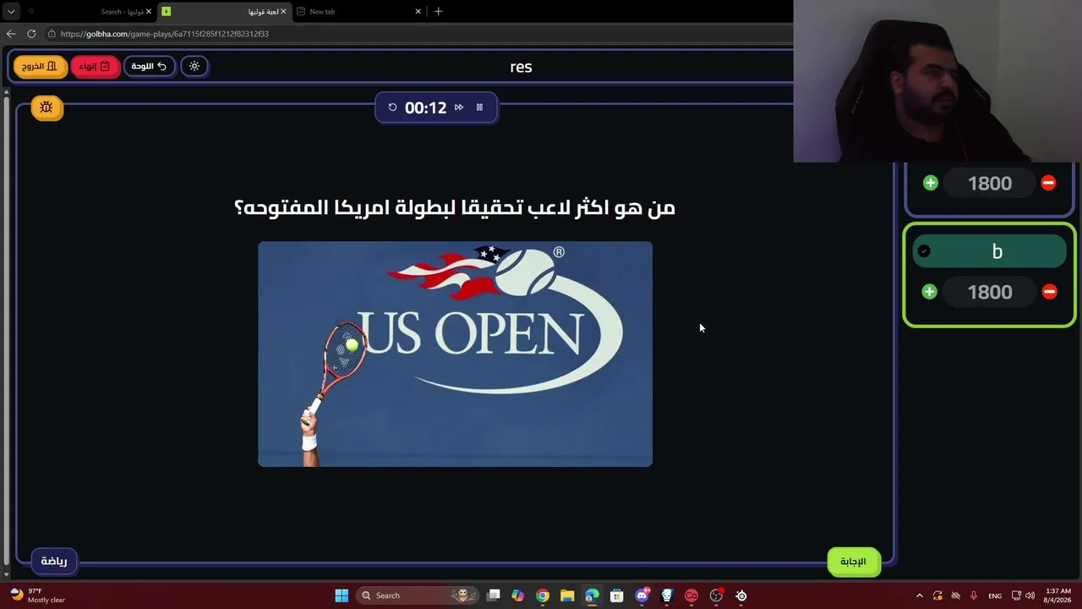Reveal the answer with الإجابة button
This screenshot has height=609, width=1082.
pos(853,562)
